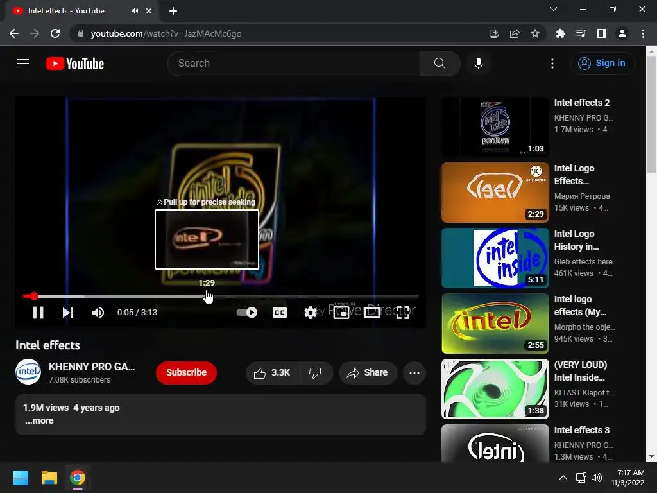Viewport: 657px width, 493px height.
Task: Read views text 1.9M views
Action: click(46, 408)
